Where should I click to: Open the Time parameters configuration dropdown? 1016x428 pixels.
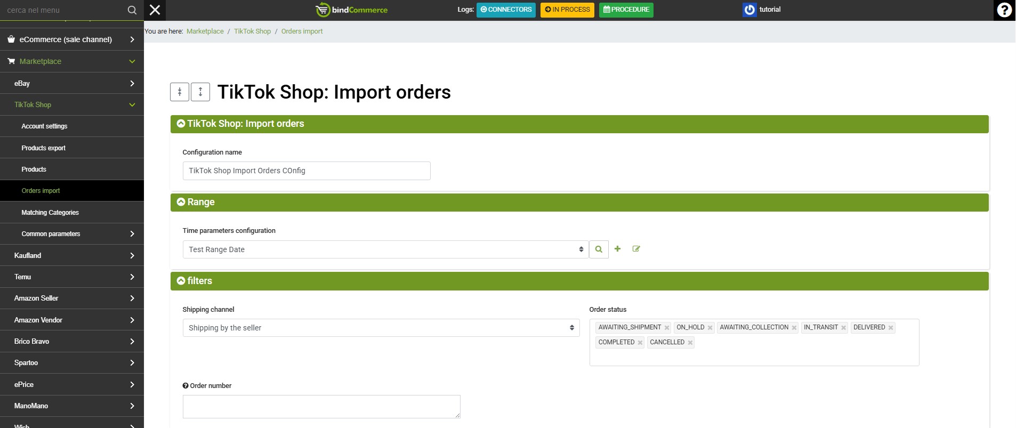[385, 249]
